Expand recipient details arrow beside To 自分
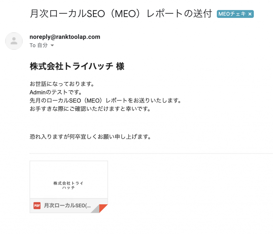273x234 pixels. point(52,45)
